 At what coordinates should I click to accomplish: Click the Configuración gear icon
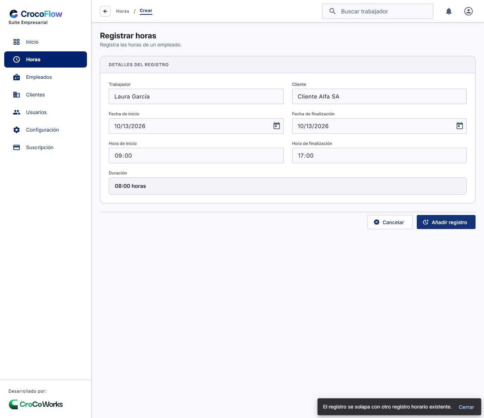[x=17, y=130]
